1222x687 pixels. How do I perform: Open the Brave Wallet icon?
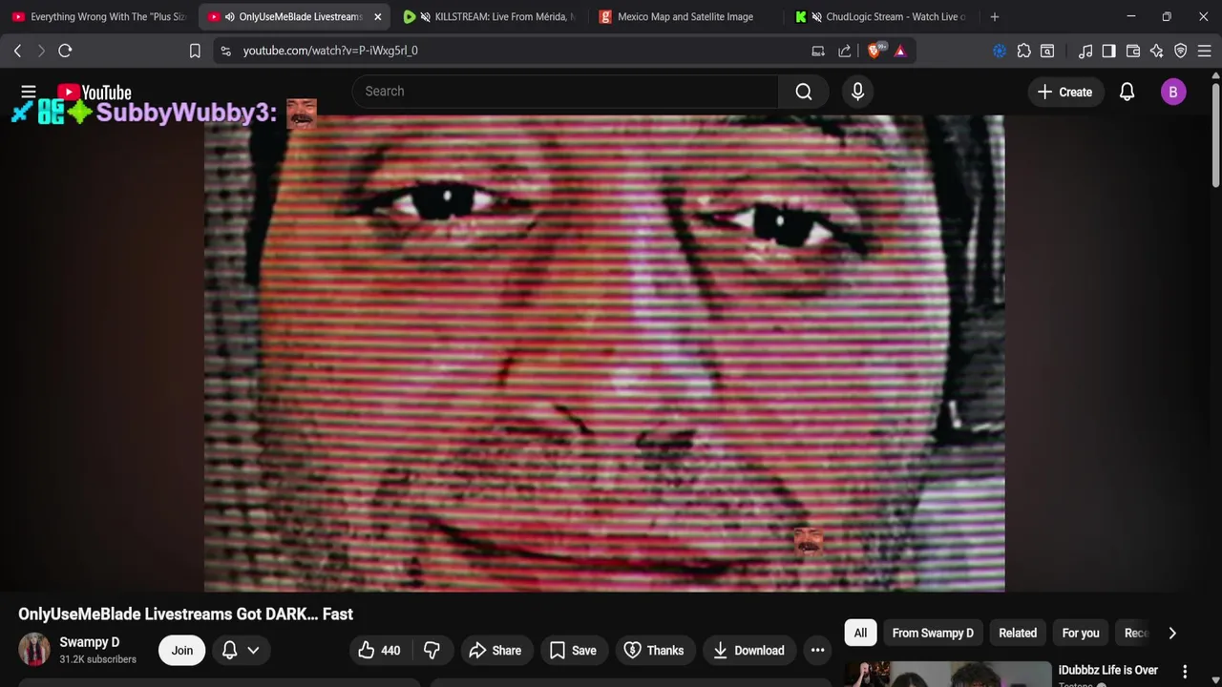[1133, 51]
